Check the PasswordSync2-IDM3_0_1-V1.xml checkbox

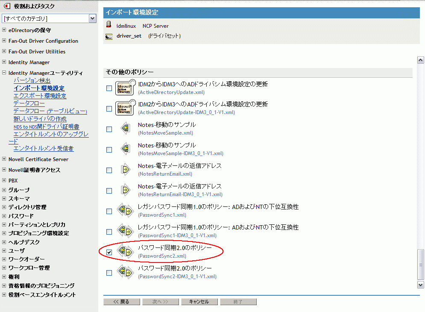point(109,273)
